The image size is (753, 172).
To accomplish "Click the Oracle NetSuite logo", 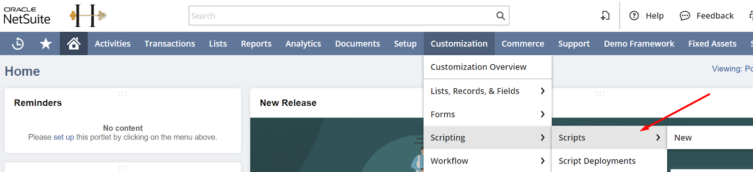I will (27, 16).
